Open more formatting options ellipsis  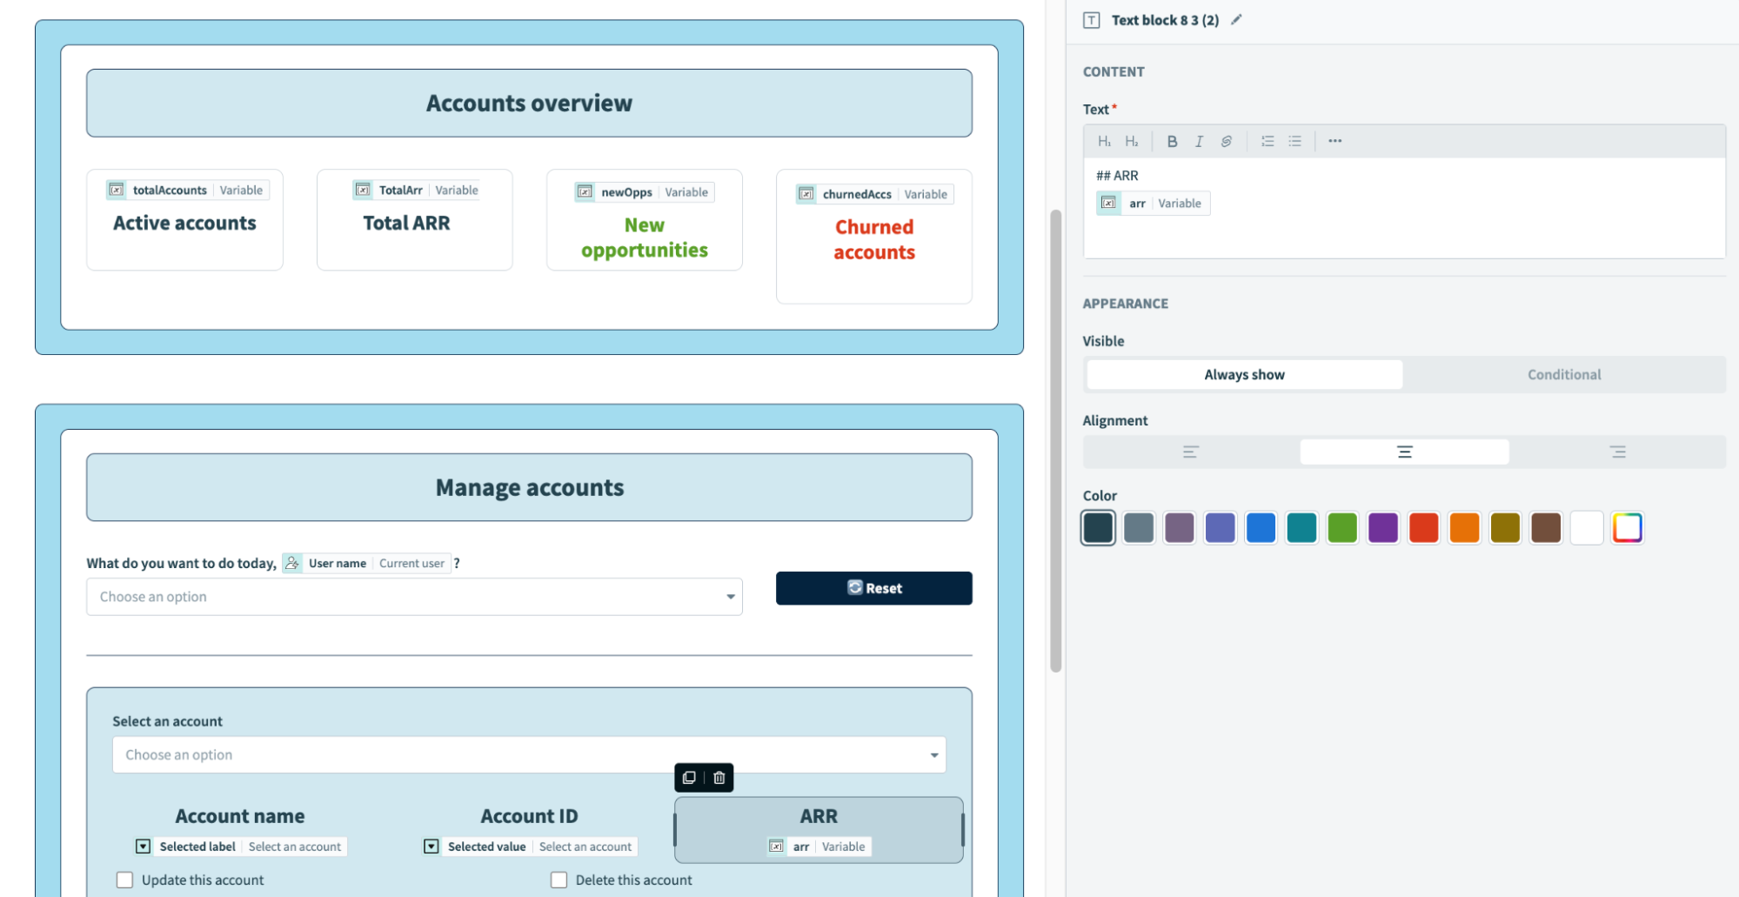[x=1334, y=141]
